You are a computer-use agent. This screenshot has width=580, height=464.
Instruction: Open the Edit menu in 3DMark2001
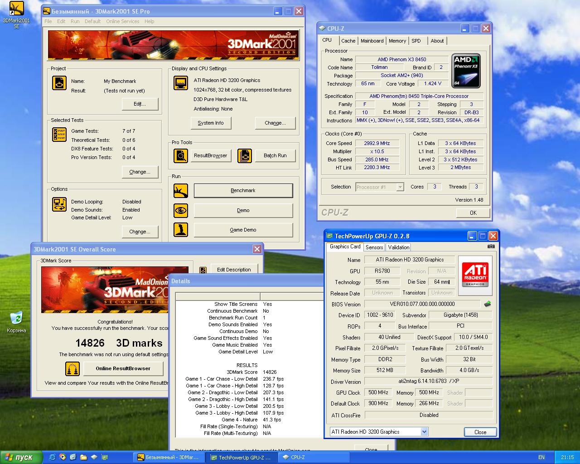pyautogui.click(x=61, y=21)
